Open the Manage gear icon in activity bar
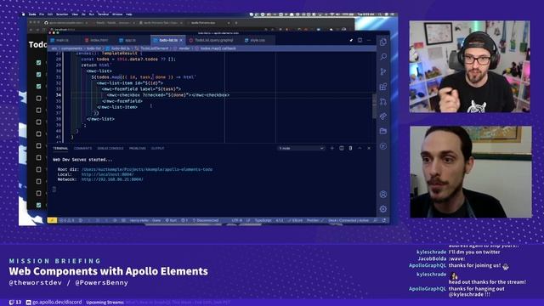The image size is (544, 306). tap(383, 209)
